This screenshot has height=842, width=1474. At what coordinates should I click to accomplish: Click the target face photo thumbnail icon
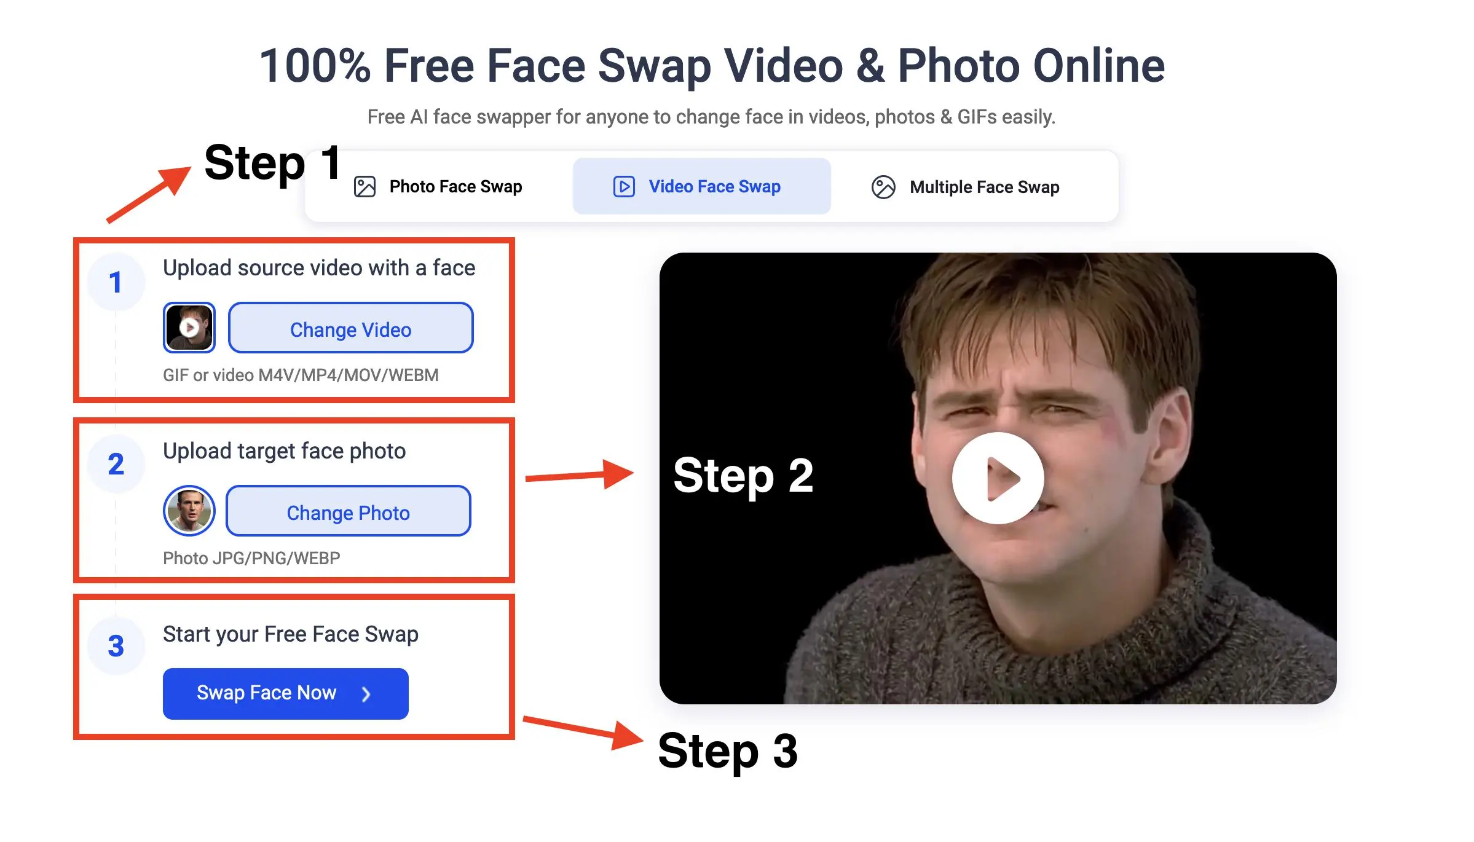coord(189,511)
